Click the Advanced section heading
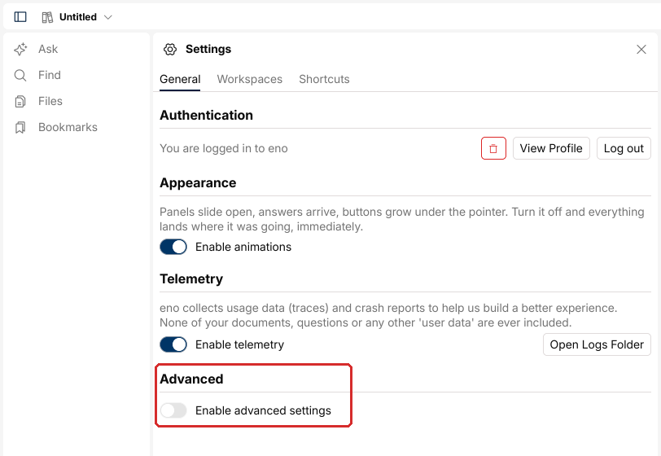Viewport: 661px width, 456px height. tap(191, 379)
